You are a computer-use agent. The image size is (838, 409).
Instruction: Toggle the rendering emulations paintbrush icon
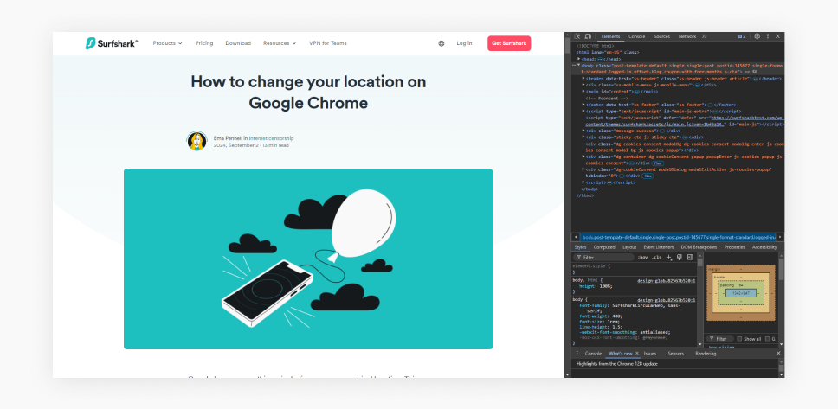(x=680, y=258)
